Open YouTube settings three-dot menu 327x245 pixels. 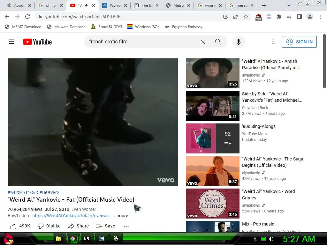point(273,42)
